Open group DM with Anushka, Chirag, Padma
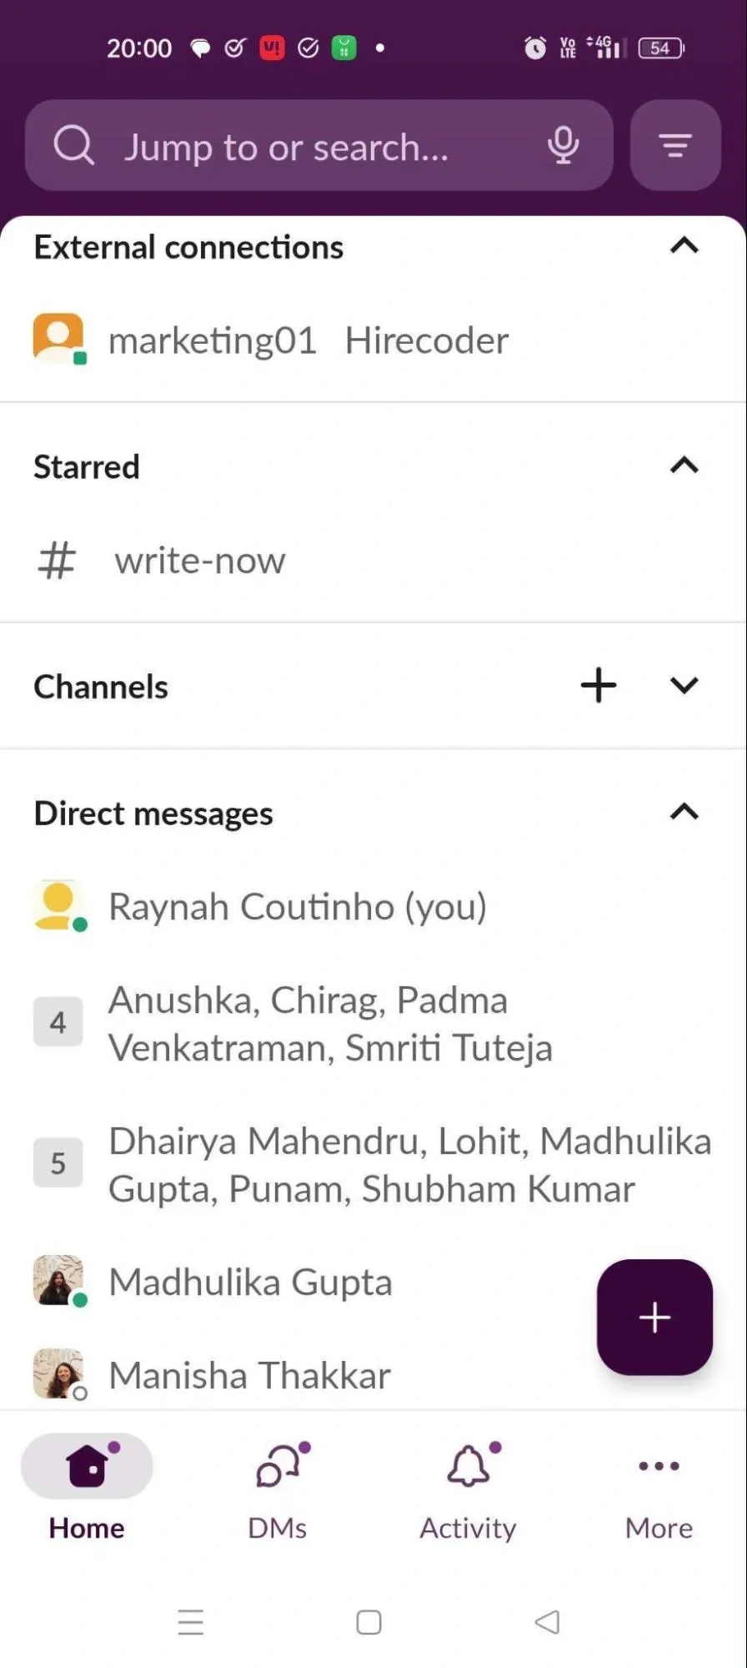Screen dimensions: 747x1668 point(330,1024)
